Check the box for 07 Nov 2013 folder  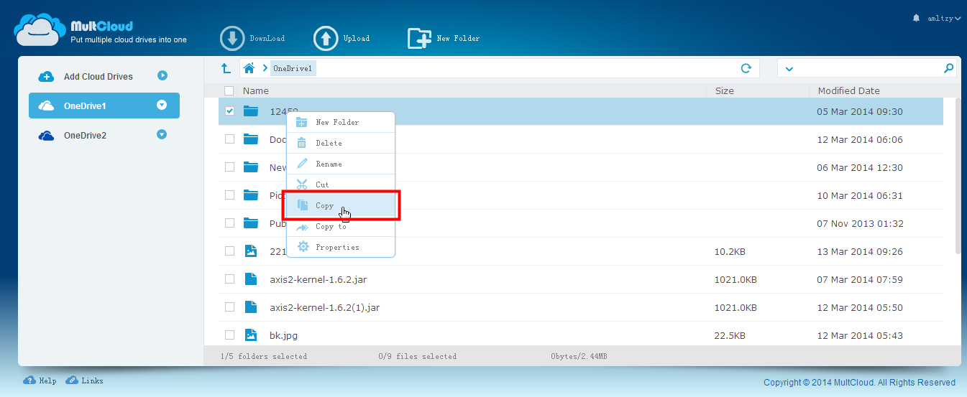229,223
